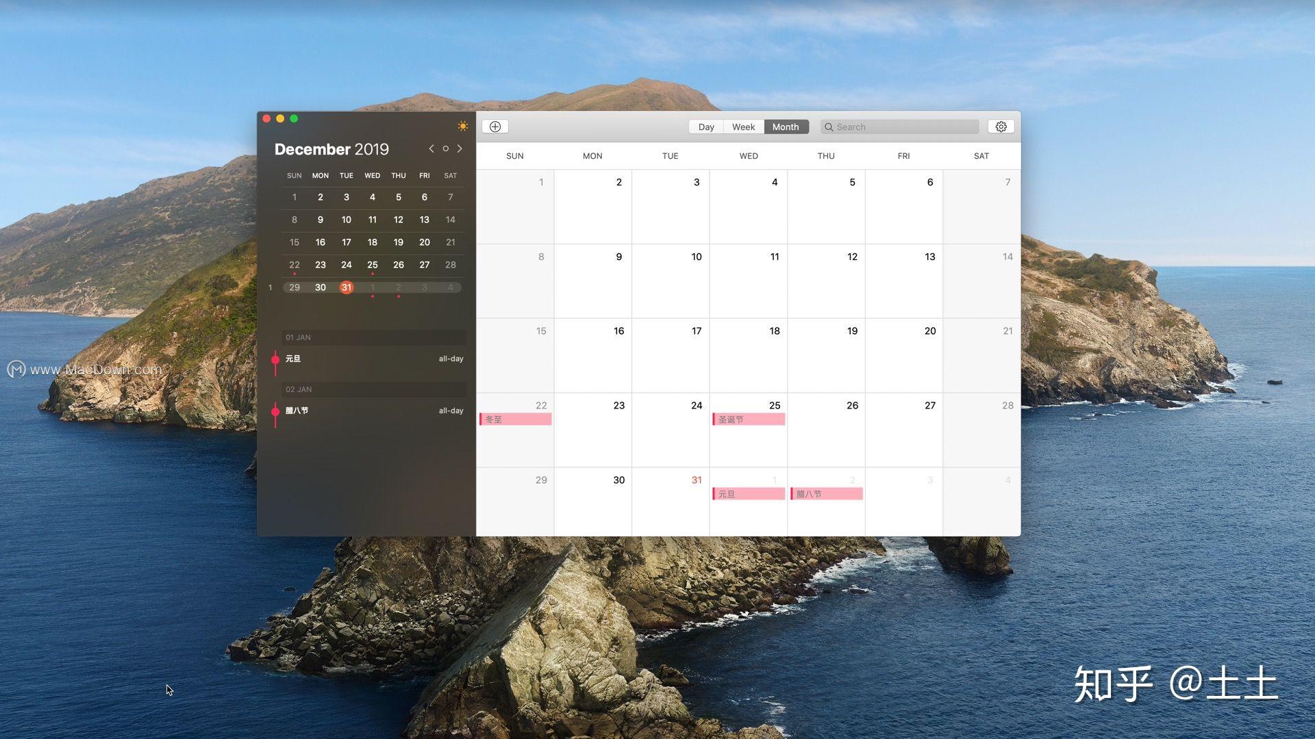The image size is (1315, 739).
Task: Click return to today button
Action: 446,148
